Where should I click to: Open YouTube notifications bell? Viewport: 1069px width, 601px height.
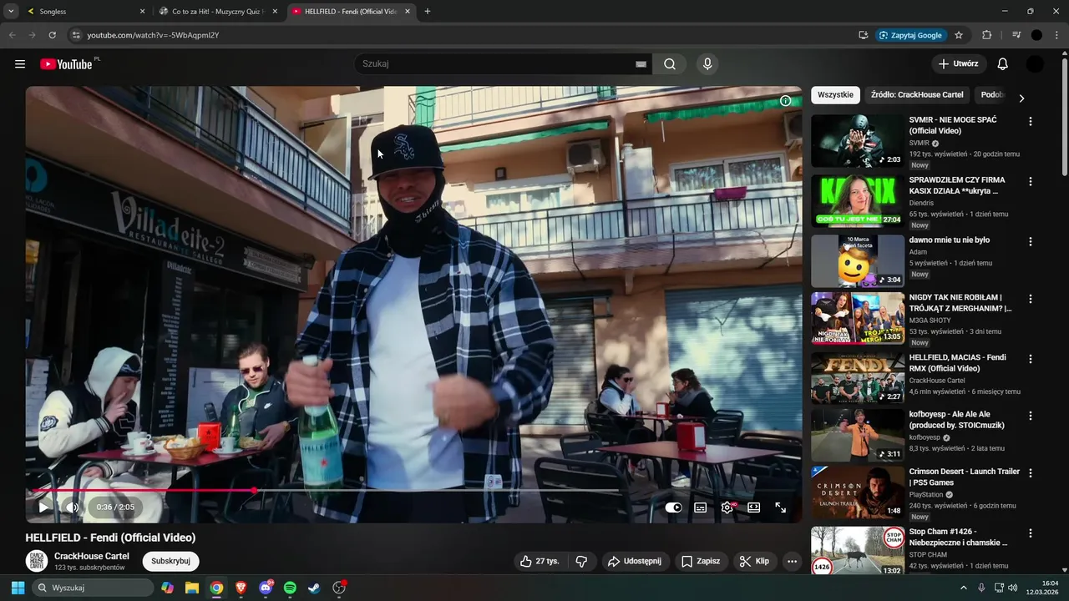(1003, 64)
